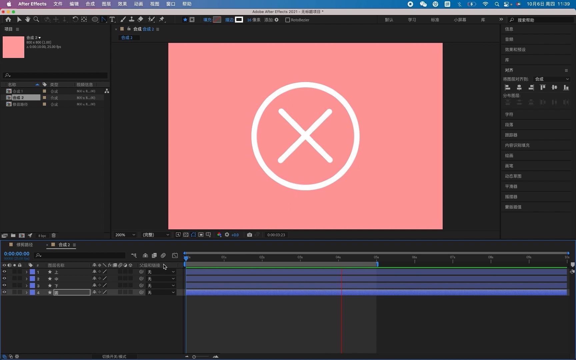Create new folder in Project panel
The width and height of the screenshot is (576, 360).
(13, 235)
